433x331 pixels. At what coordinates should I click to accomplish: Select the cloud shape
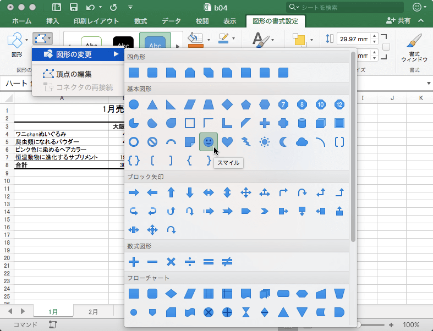click(x=302, y=142)
